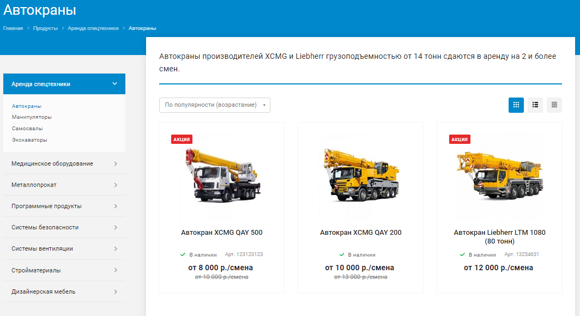Click price от 12 000 р./смена
The image size is (580, 316).
click(x=498, y=268)
